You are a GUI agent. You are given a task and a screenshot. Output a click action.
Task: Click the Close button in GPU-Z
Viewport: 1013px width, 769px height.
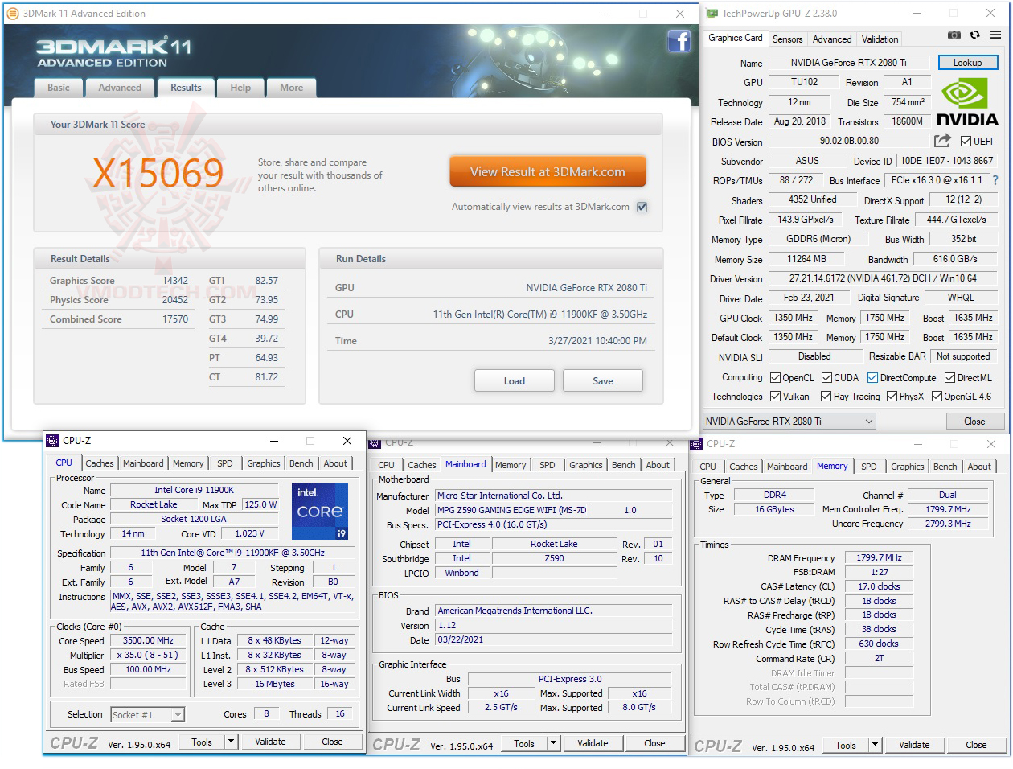pos(974,422)
